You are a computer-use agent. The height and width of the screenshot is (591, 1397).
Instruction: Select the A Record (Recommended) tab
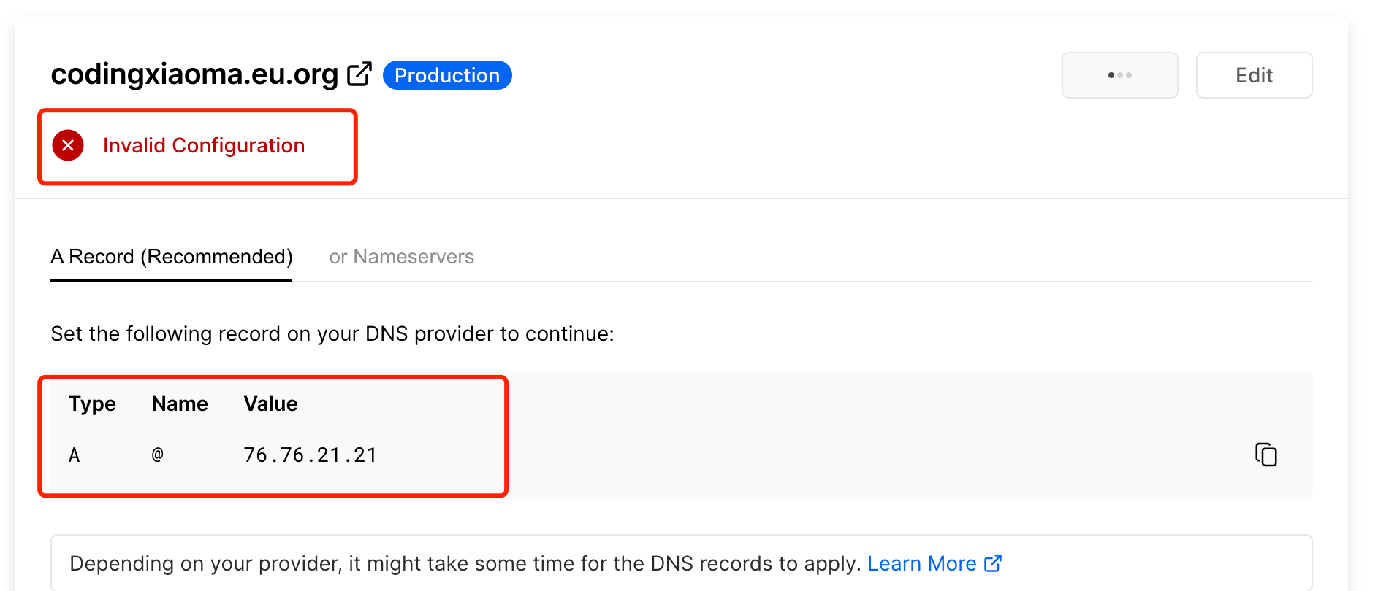(172, 257)
